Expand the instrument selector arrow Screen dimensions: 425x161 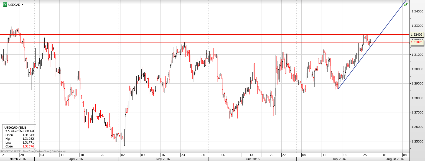click(22, 4)
